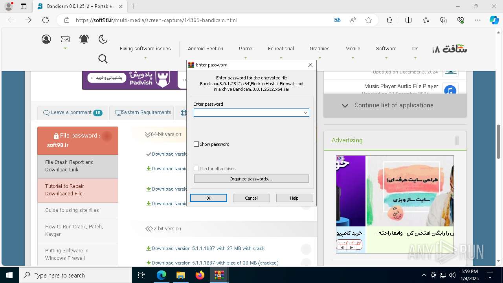Open the favorites list icon

(x=426, y=20)
